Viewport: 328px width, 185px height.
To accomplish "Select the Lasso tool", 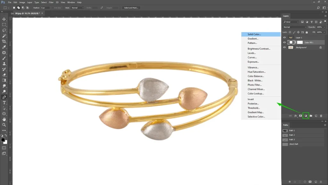I will 4,30.
